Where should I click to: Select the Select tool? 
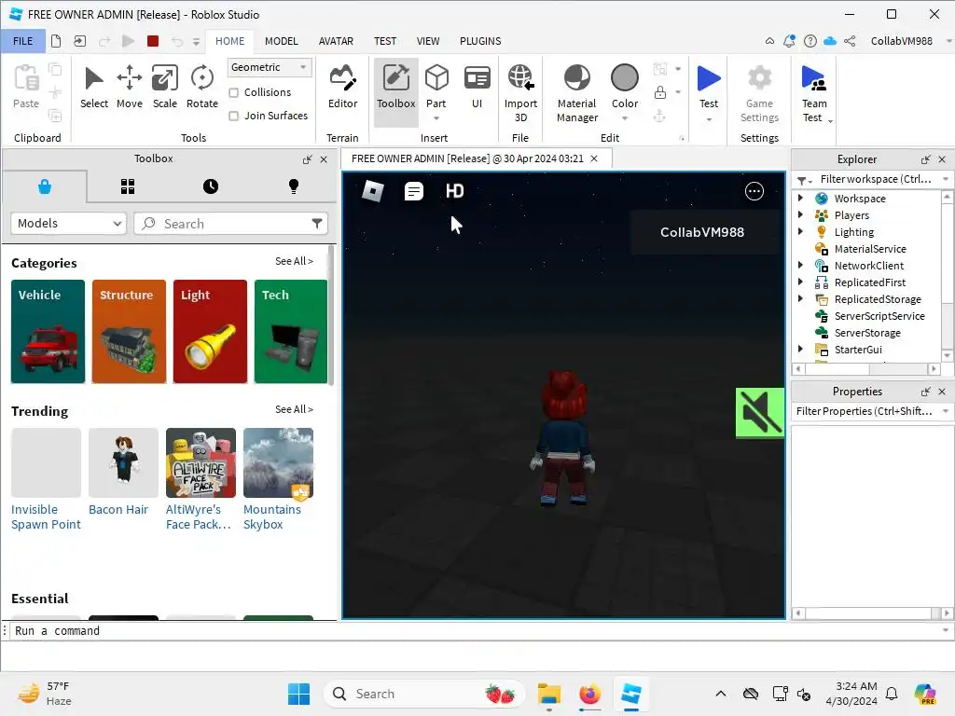(94, 87)
